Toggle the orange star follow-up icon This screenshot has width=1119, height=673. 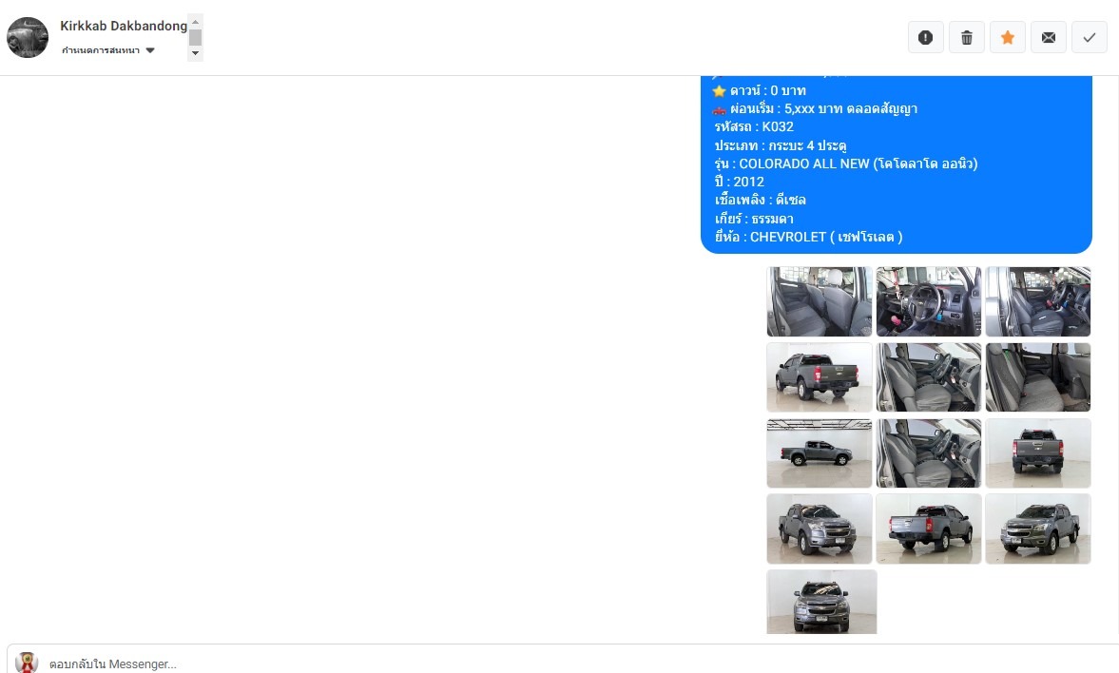(1008, 37)
